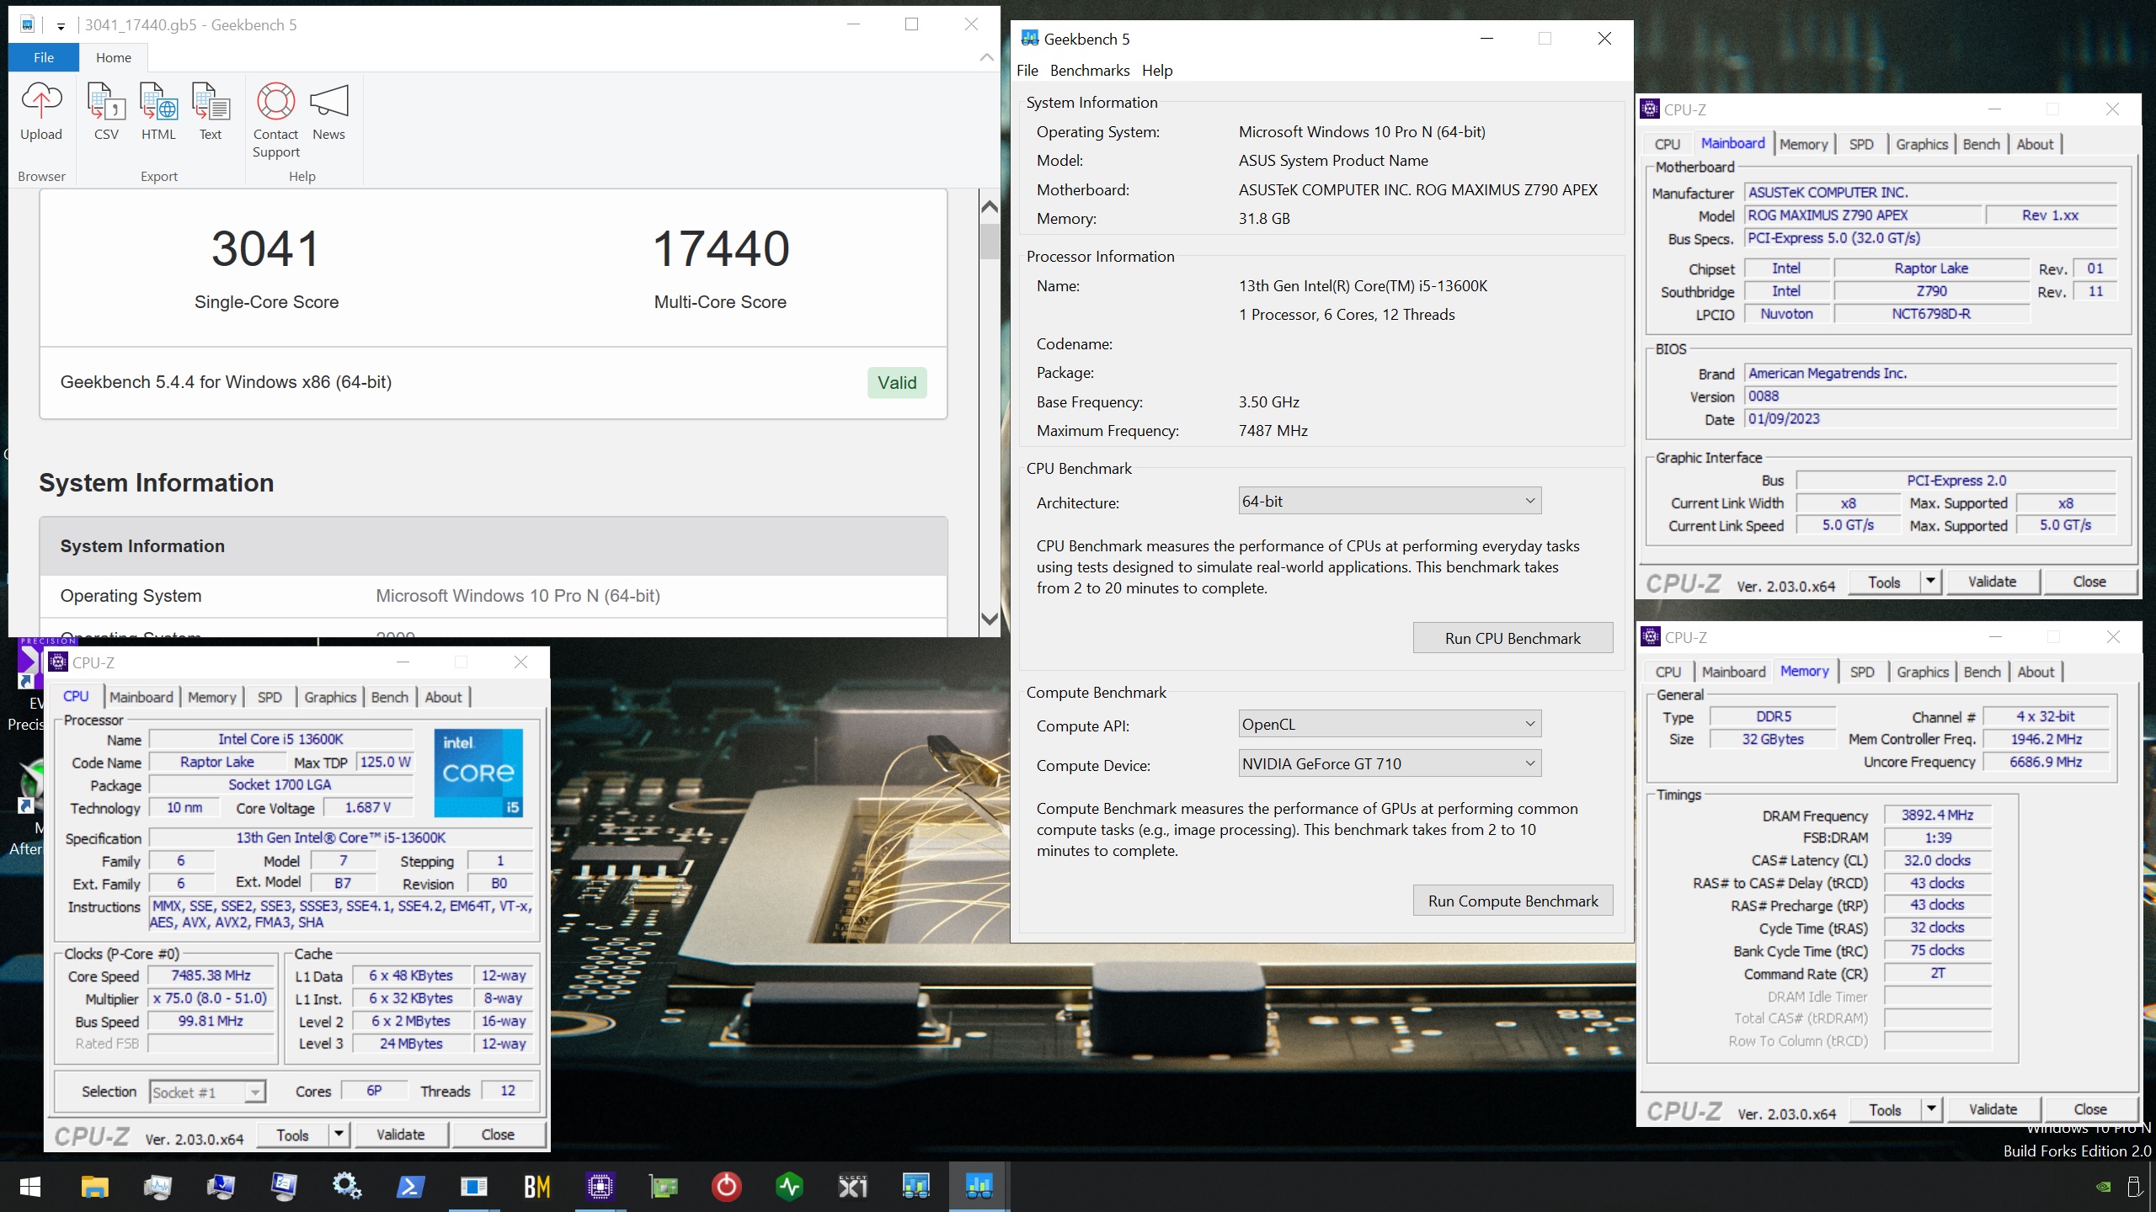Screen dimensions: 2156x1212
Task: Open the News icon in ribbon
Action: click(x=328, y=112)
